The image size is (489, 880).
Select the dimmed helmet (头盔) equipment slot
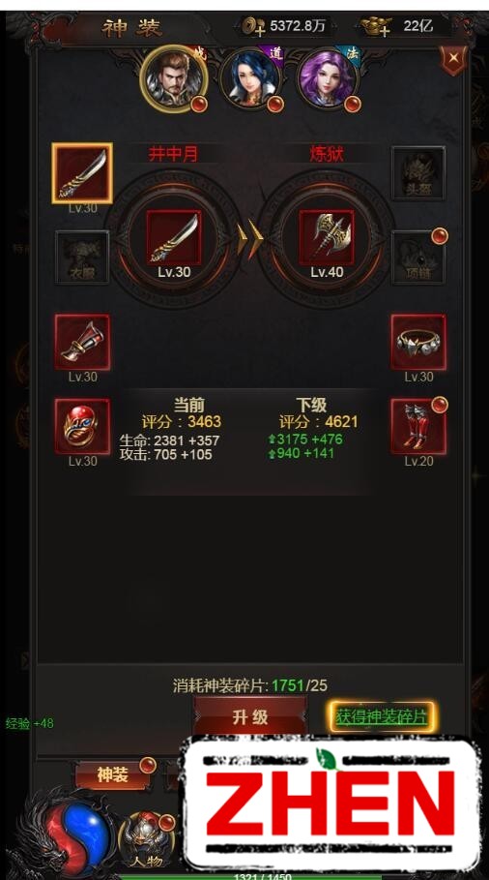tap(418, 173)
